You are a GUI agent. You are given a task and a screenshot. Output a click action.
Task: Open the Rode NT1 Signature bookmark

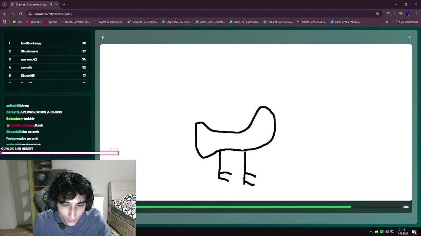pyautogui.click(x=244, y=22)
